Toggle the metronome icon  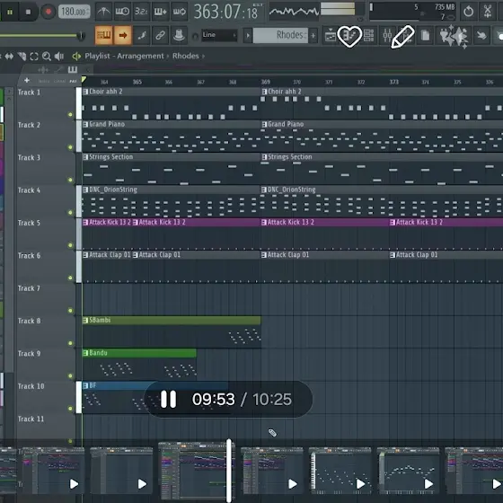tap(103, 12)
